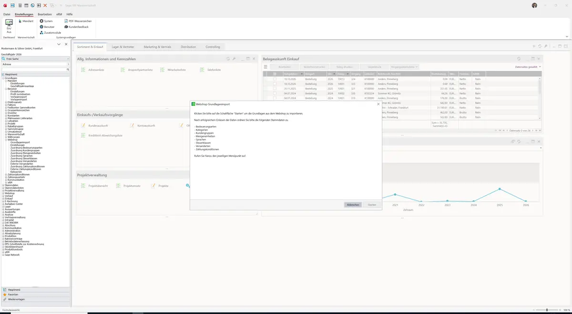Collapse the Grundlagen tree node
The image size is (572, 314).
(x=3, y=78)
